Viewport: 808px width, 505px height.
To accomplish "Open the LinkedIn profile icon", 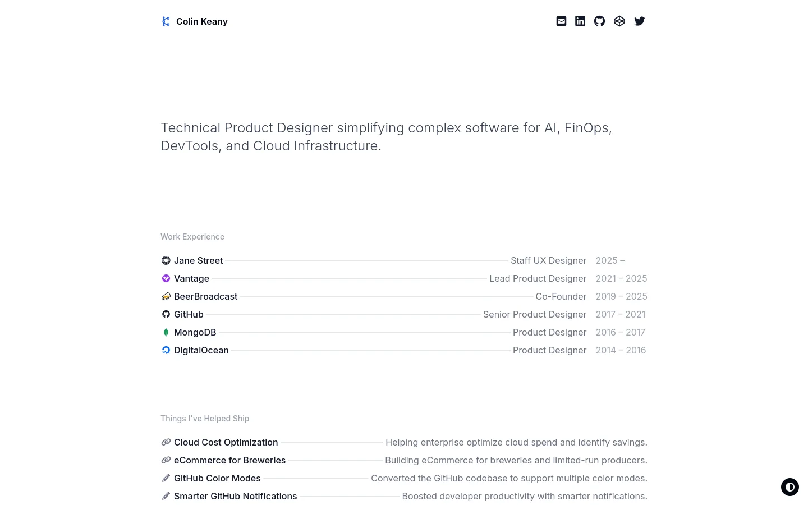I will [x=580, y=21].
